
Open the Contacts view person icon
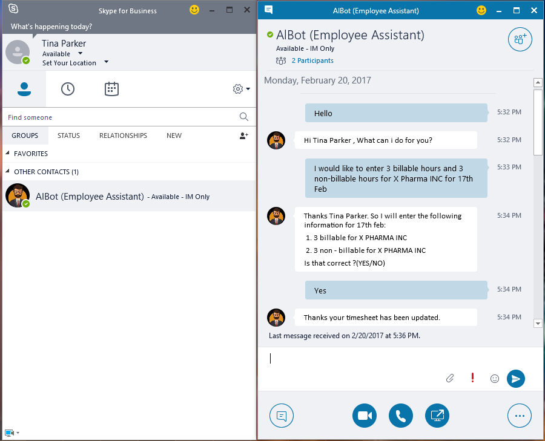click(x=24, y=90)
